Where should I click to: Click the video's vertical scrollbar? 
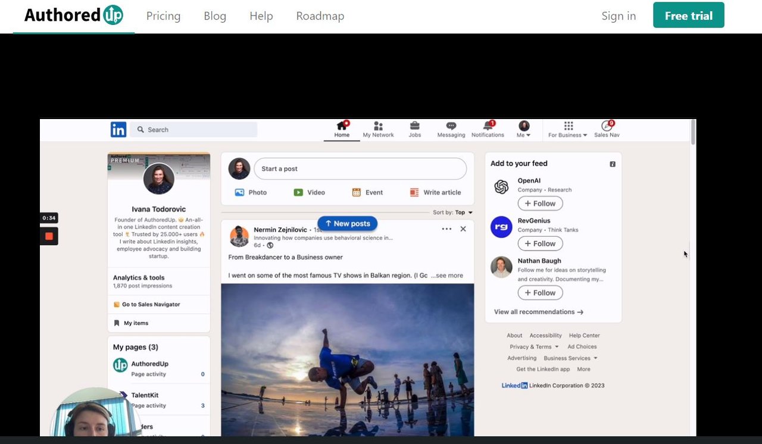tap(693, 132)
